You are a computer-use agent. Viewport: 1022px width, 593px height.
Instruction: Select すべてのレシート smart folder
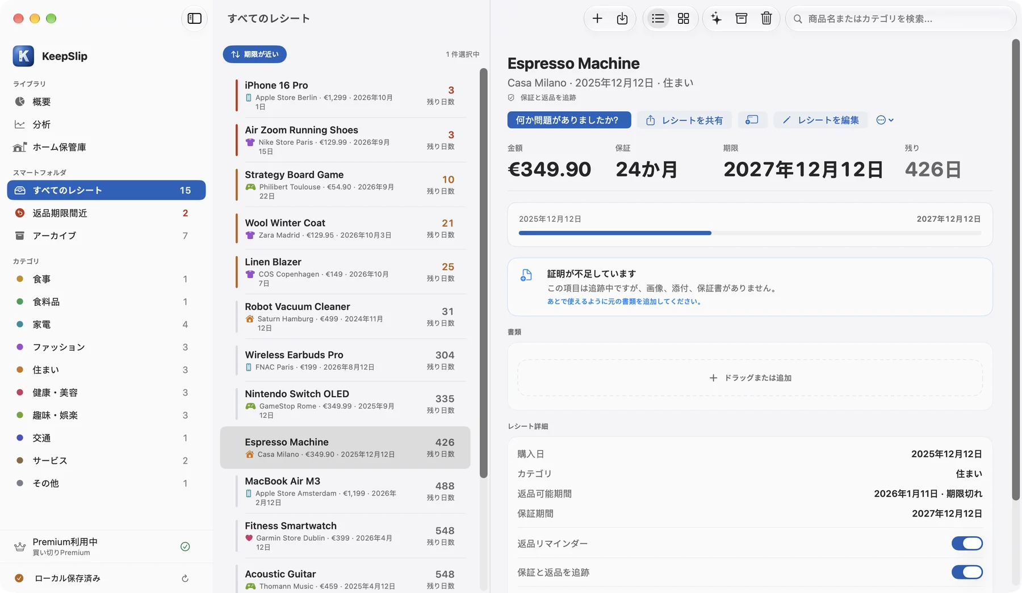[x=106, y=190]
